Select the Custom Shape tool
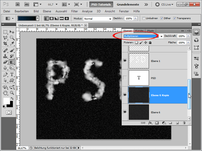Viewport: 202px width, 151px height. coord(12,80)
